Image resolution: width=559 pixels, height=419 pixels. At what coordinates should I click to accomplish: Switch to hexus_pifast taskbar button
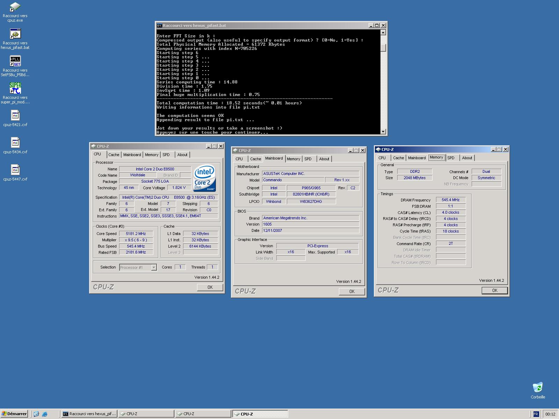click(89, 414)
